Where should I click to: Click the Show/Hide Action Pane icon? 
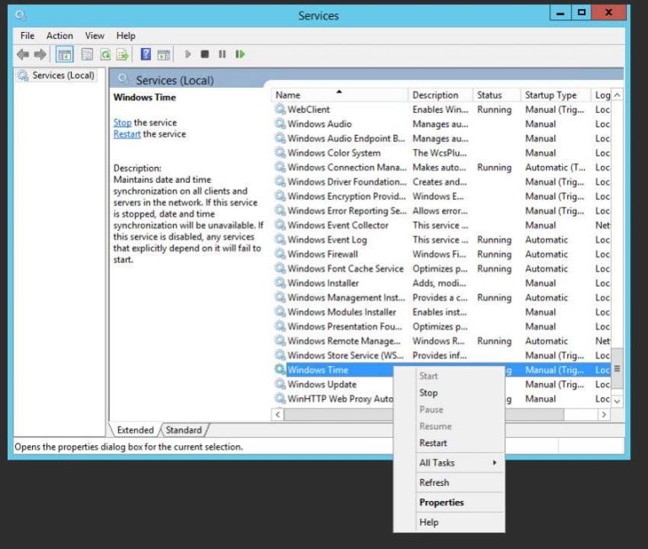click(x=164, y=54)
